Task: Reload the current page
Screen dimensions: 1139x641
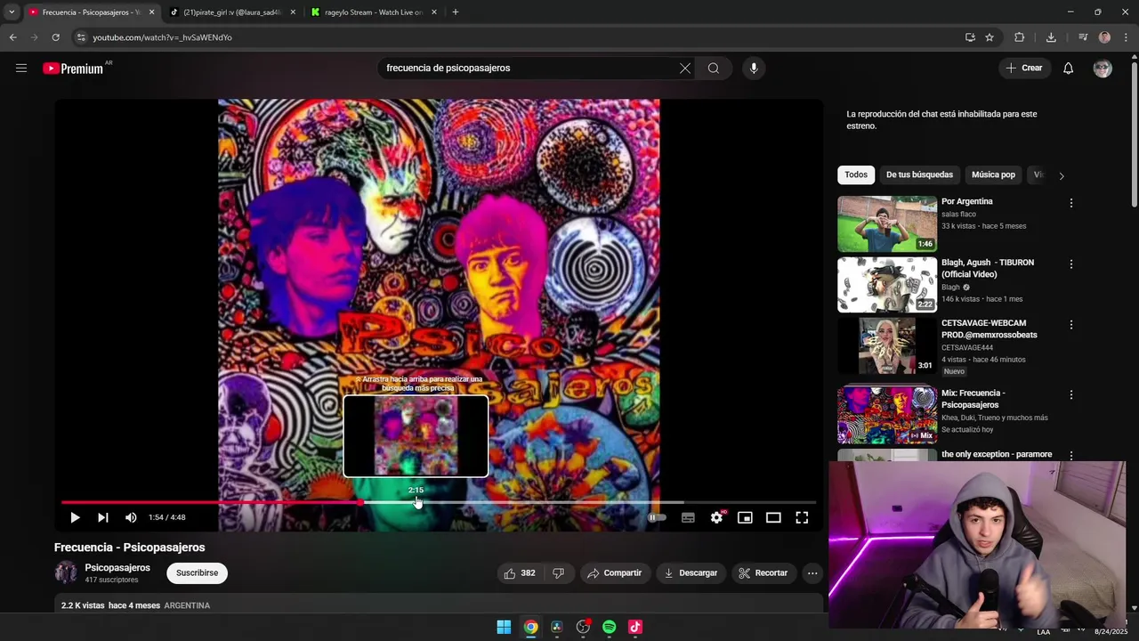Action: click(x=55, y=37)
